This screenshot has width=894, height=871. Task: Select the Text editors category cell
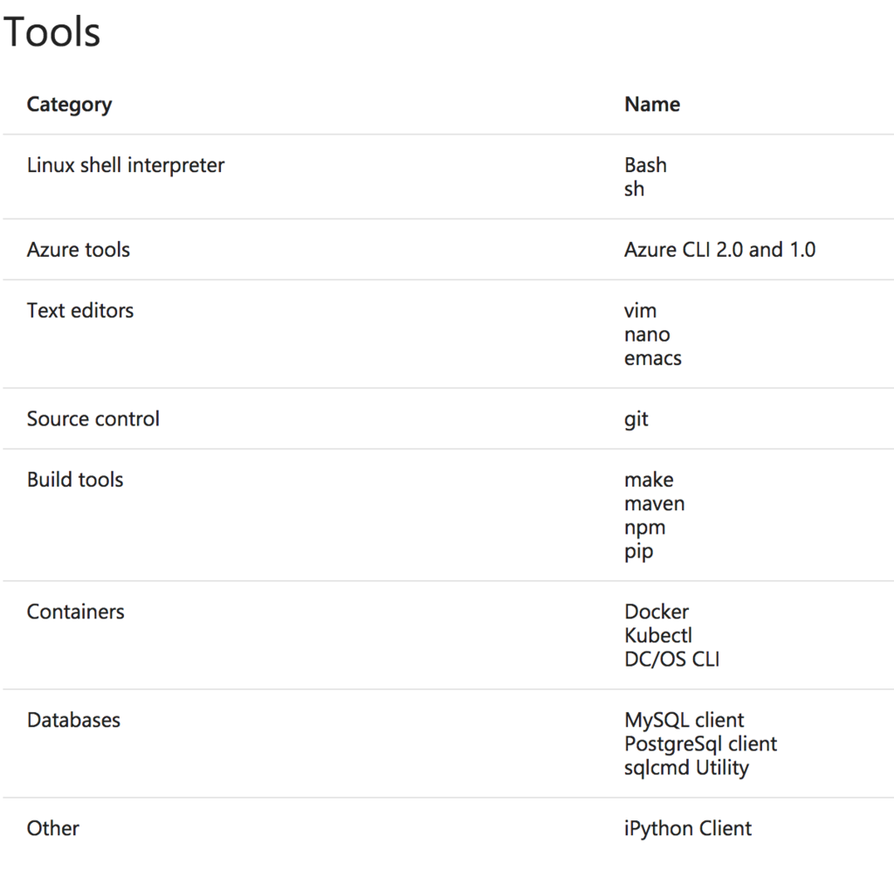click(x=79, y=311)
